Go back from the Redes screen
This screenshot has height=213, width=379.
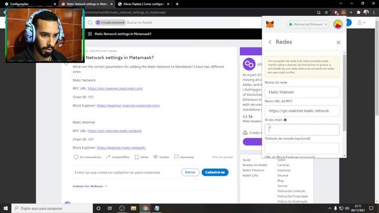pyautogui.click(x=270, y=42)
